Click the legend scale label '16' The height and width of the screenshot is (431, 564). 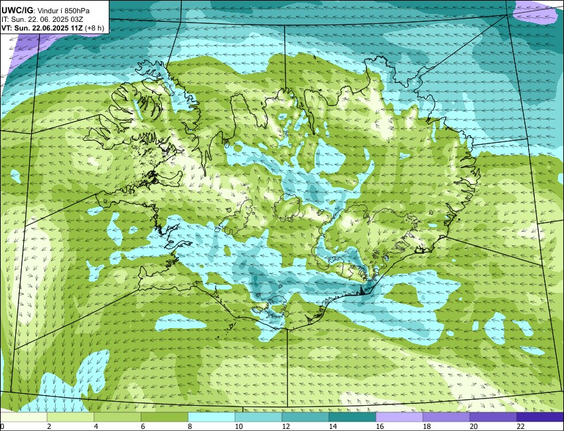[x=380, y=426]
